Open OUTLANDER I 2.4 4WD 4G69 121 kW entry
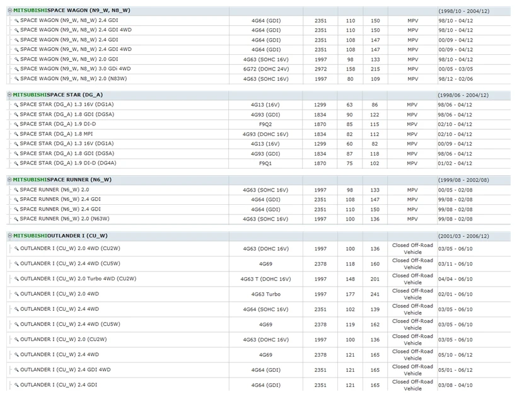The height and width of the screenshot is (397, 517). pos(59,355)
